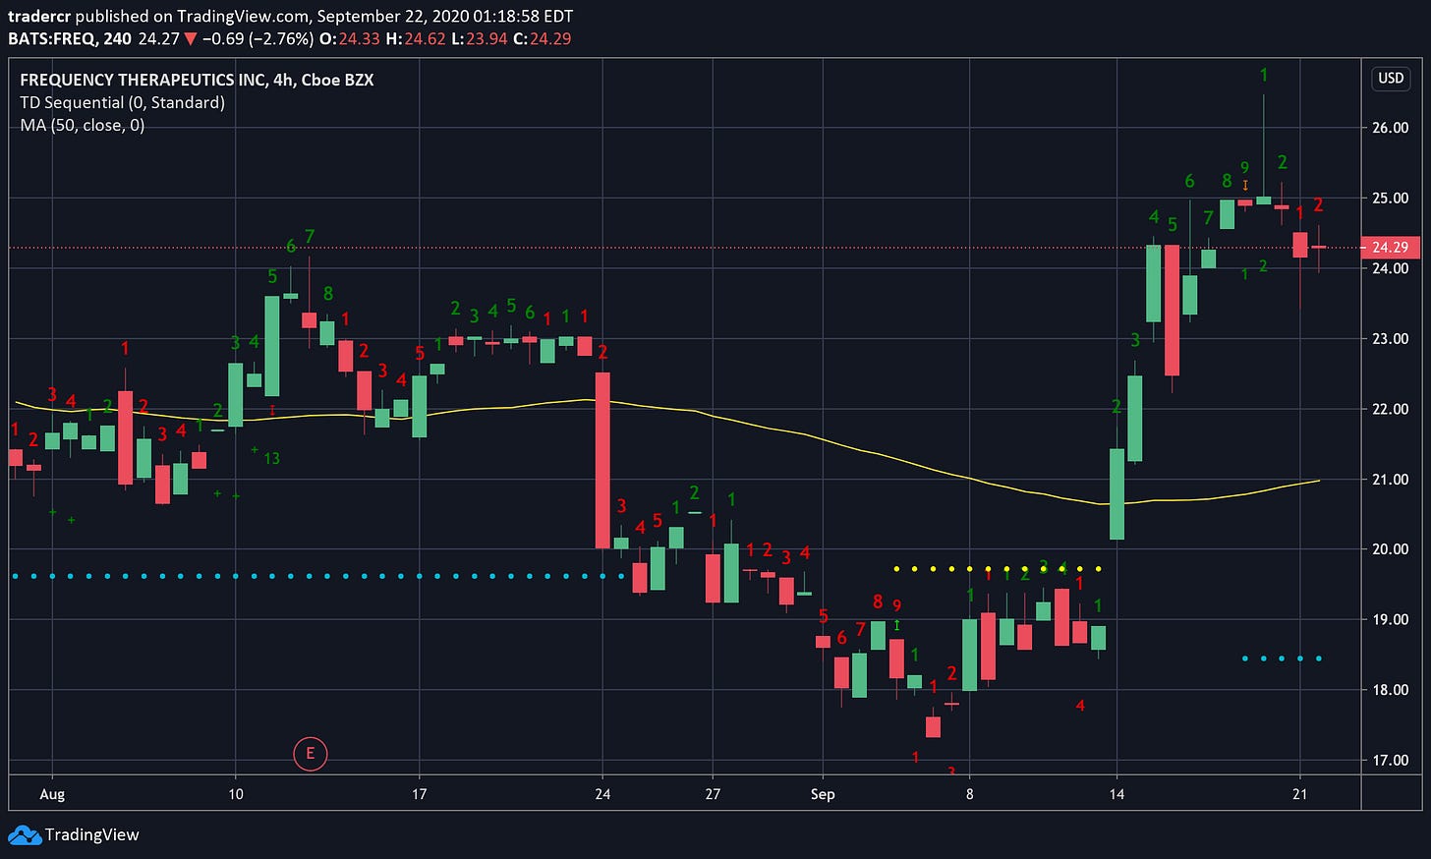Click the TradingView cloud logo icon

pyautogui.click(x=25, y=835)
